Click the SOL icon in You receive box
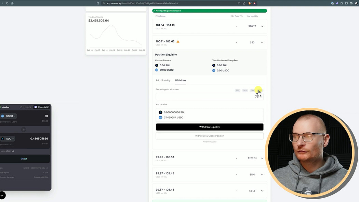This screenshot has height=202, width=359. point(160,112)
